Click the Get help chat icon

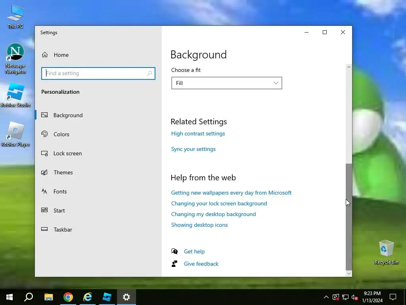pos(174,251)
